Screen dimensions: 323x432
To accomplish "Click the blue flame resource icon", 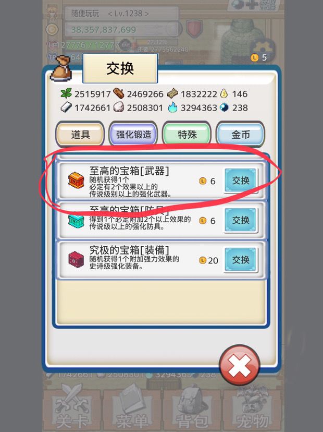I will point(173,107).
